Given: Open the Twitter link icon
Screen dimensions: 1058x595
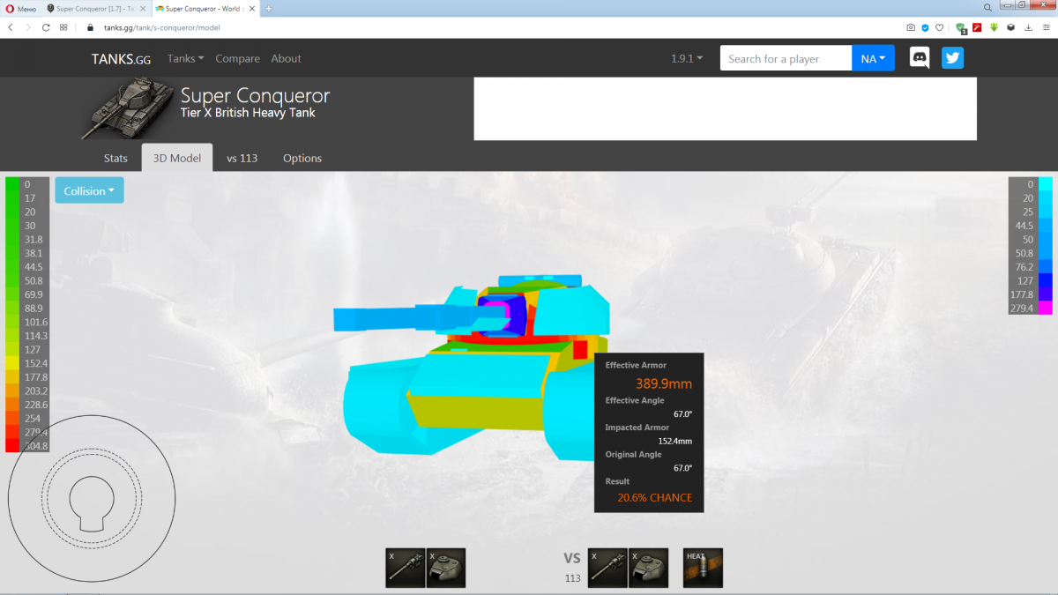Looking at the screenshot, I should click(x=952, y=58).
